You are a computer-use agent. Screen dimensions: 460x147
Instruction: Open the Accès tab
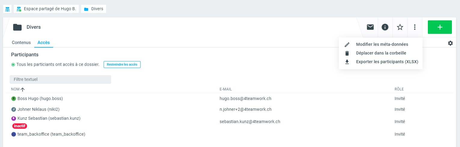(x=44, y=43)
